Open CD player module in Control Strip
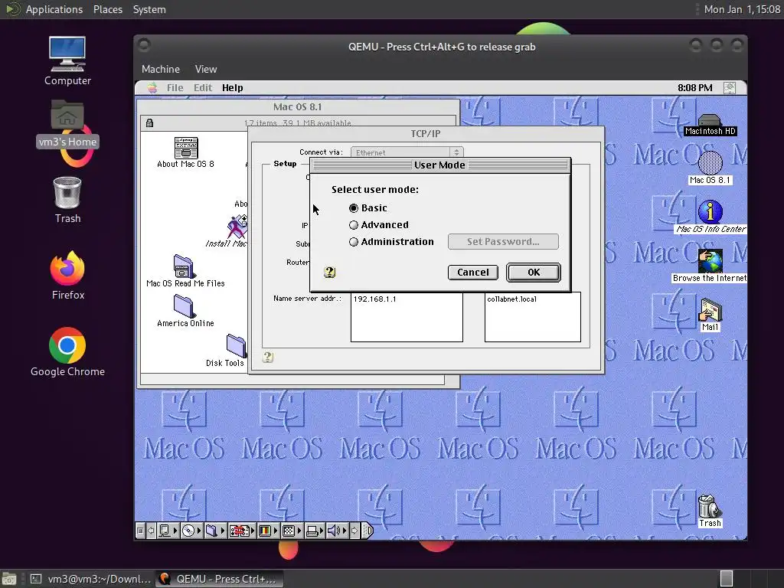This screenshot has width=784, height=588. (x=191, y=531)
